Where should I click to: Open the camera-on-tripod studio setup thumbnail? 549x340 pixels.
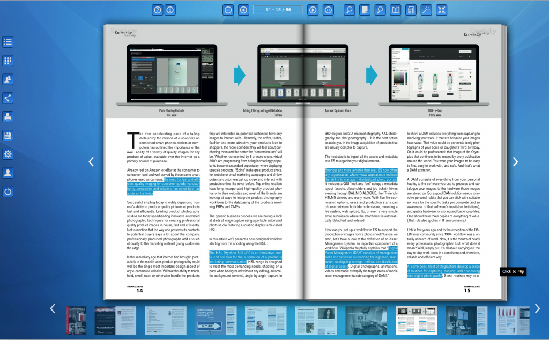point(467,320)
